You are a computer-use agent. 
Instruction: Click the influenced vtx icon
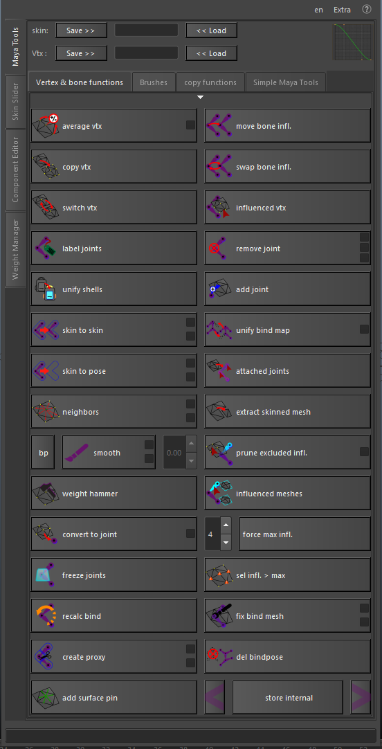pos(219,207)
